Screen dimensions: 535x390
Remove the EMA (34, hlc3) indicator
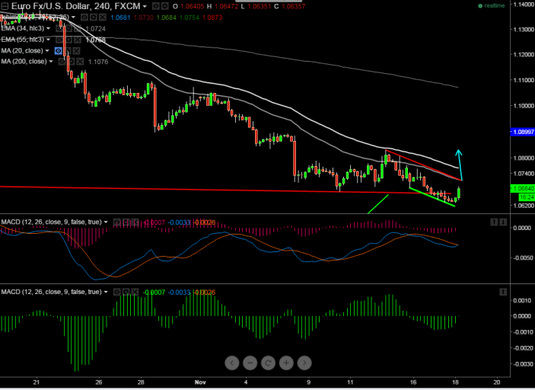coord(78,28)
